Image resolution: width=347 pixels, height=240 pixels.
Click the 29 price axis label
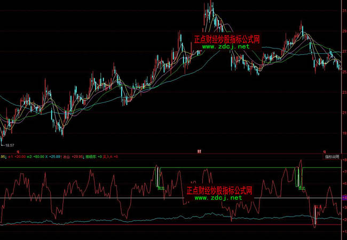(x=343, y=31)
